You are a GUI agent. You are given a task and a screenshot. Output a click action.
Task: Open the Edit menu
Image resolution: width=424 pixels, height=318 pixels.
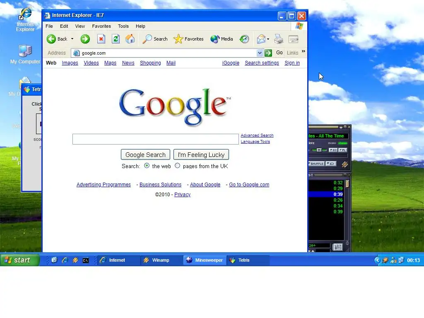click(64, 26)
